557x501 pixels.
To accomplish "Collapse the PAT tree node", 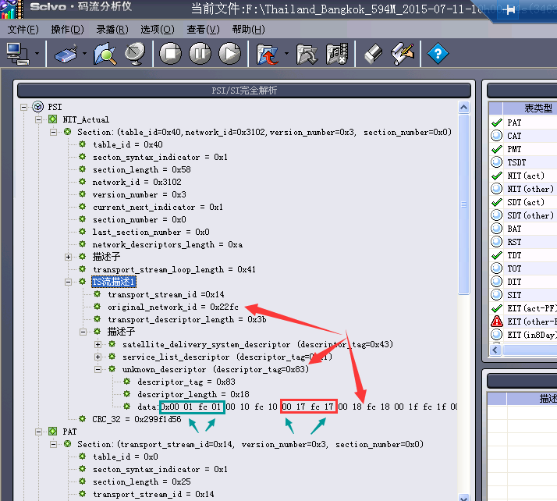I will point(38,432).
